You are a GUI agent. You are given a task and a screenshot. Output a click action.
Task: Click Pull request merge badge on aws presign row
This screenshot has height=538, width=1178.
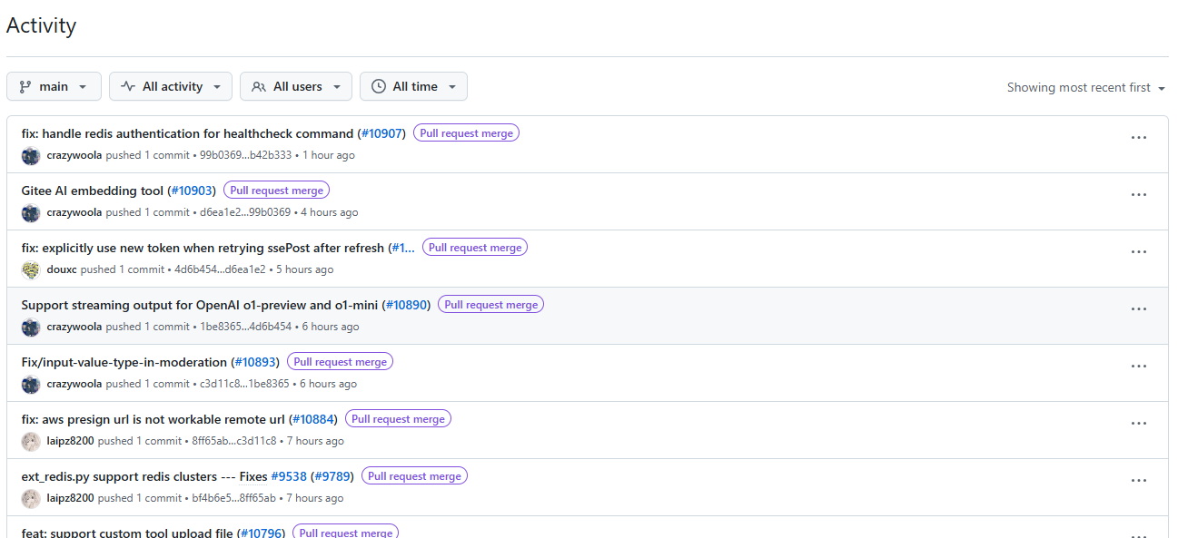tap(398, 419)
